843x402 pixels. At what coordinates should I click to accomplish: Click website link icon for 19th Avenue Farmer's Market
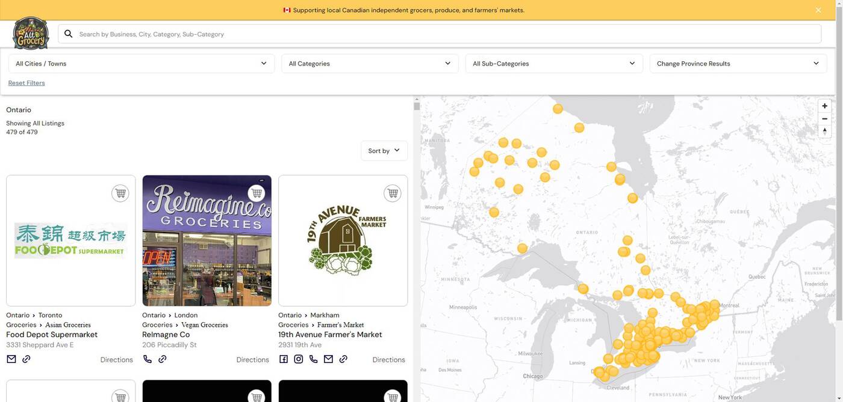[x=343, y=359]
